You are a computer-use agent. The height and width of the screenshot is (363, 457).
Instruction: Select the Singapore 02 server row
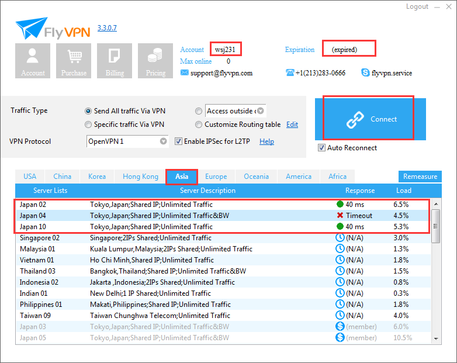pos(223,238)
